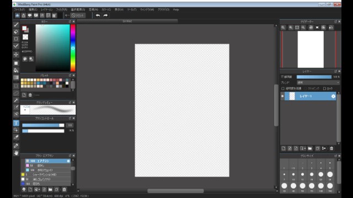
Task: Select the Move tool
Action: [x=16, y=54]
